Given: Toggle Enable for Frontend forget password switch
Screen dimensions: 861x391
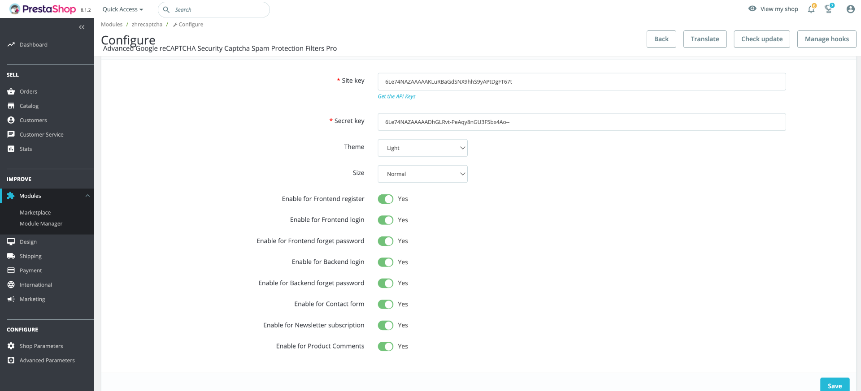Looking at the screenshot, I should [x=386, y=241].
